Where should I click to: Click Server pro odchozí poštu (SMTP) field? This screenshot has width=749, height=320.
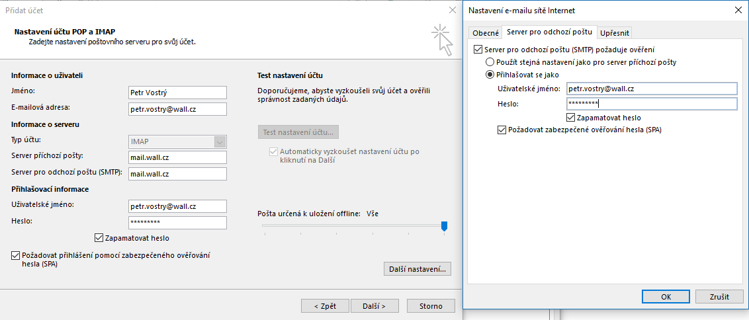pos(178,174)
